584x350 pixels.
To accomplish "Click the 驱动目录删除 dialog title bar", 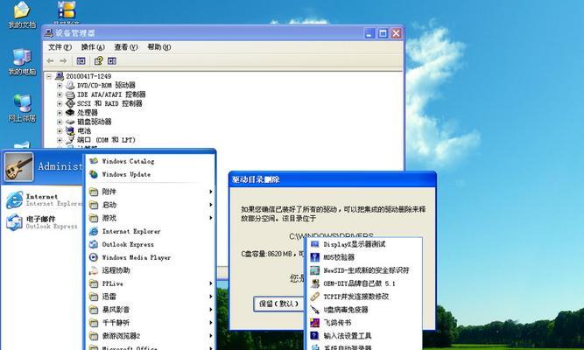I will 332,179.
